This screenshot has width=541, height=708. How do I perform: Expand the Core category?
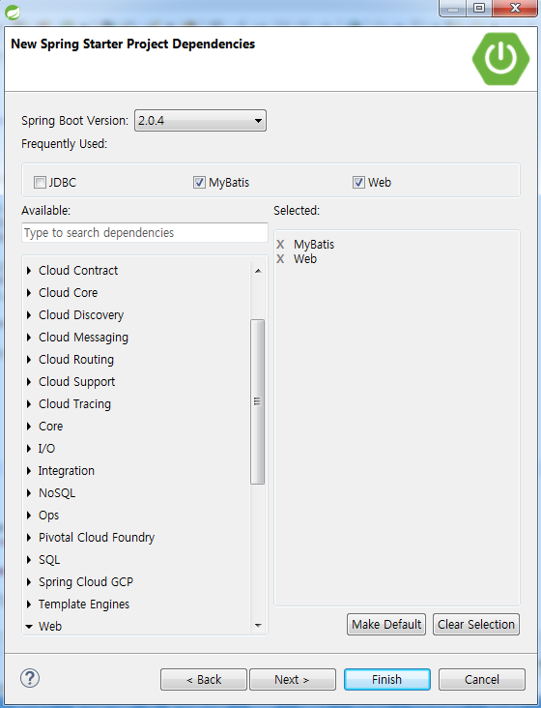point(29,427)
